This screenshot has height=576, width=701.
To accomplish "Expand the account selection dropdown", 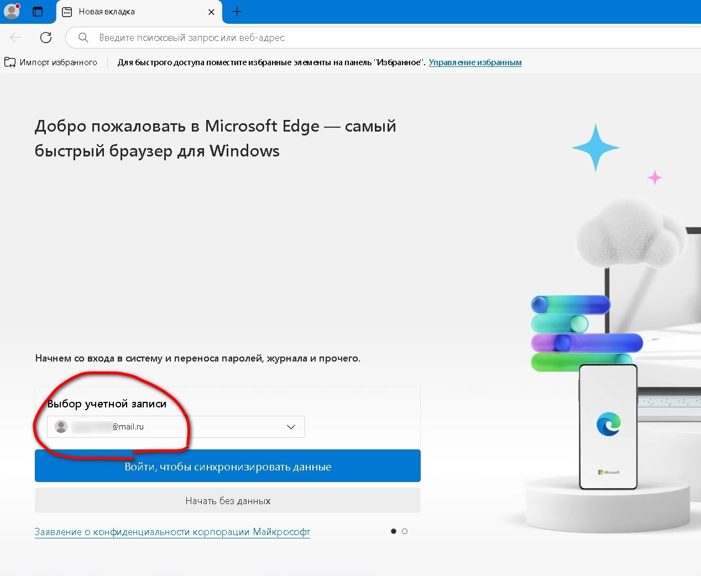I will 176,427.
